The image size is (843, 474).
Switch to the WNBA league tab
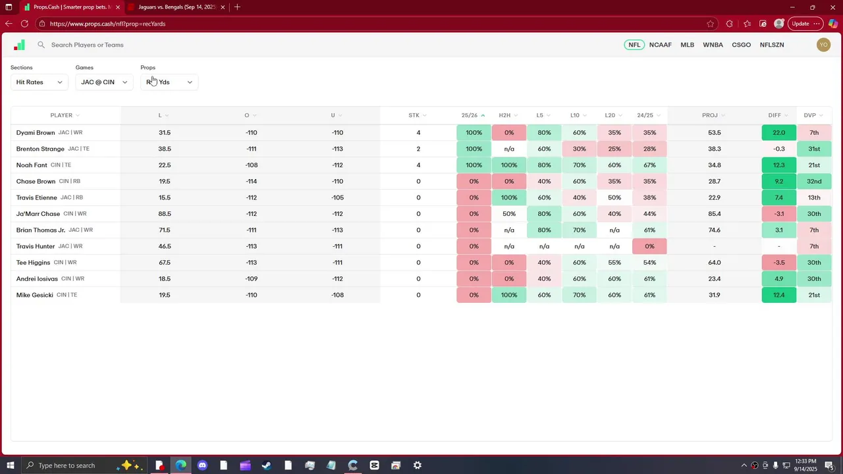pos(713,45)
